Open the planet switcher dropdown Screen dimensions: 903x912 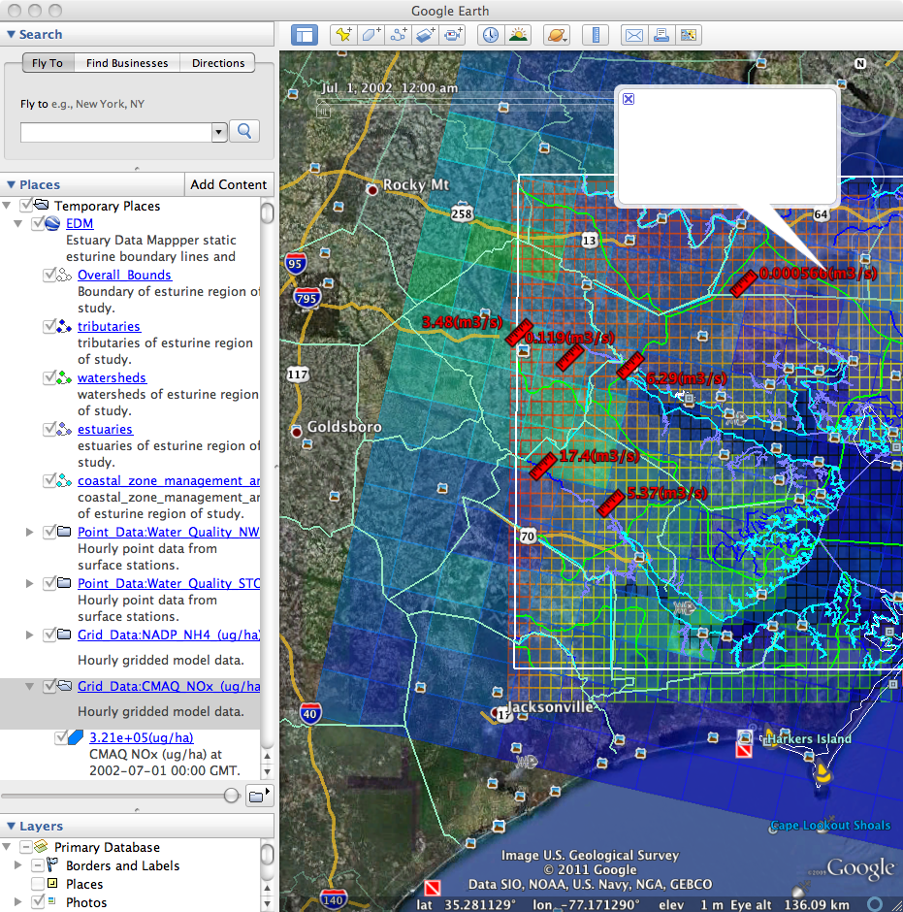557,35
